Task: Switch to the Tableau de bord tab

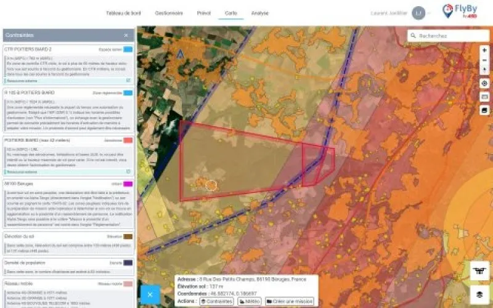Action: [x=123, y=12]
